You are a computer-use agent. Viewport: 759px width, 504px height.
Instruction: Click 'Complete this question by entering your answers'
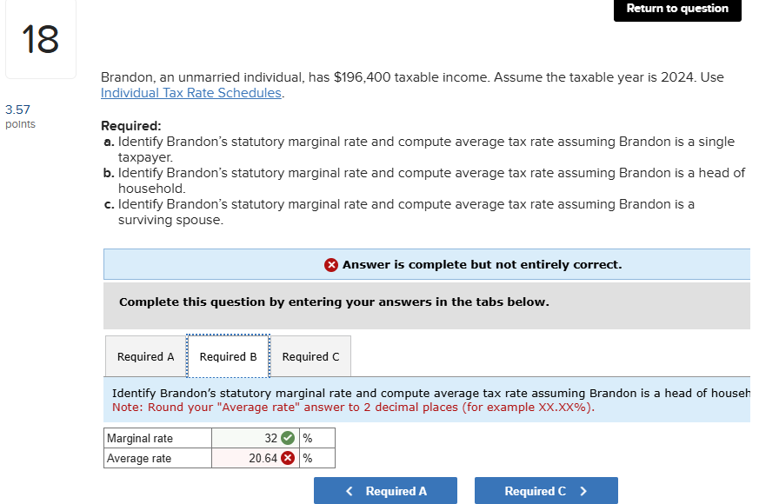(x=334, y=302)
